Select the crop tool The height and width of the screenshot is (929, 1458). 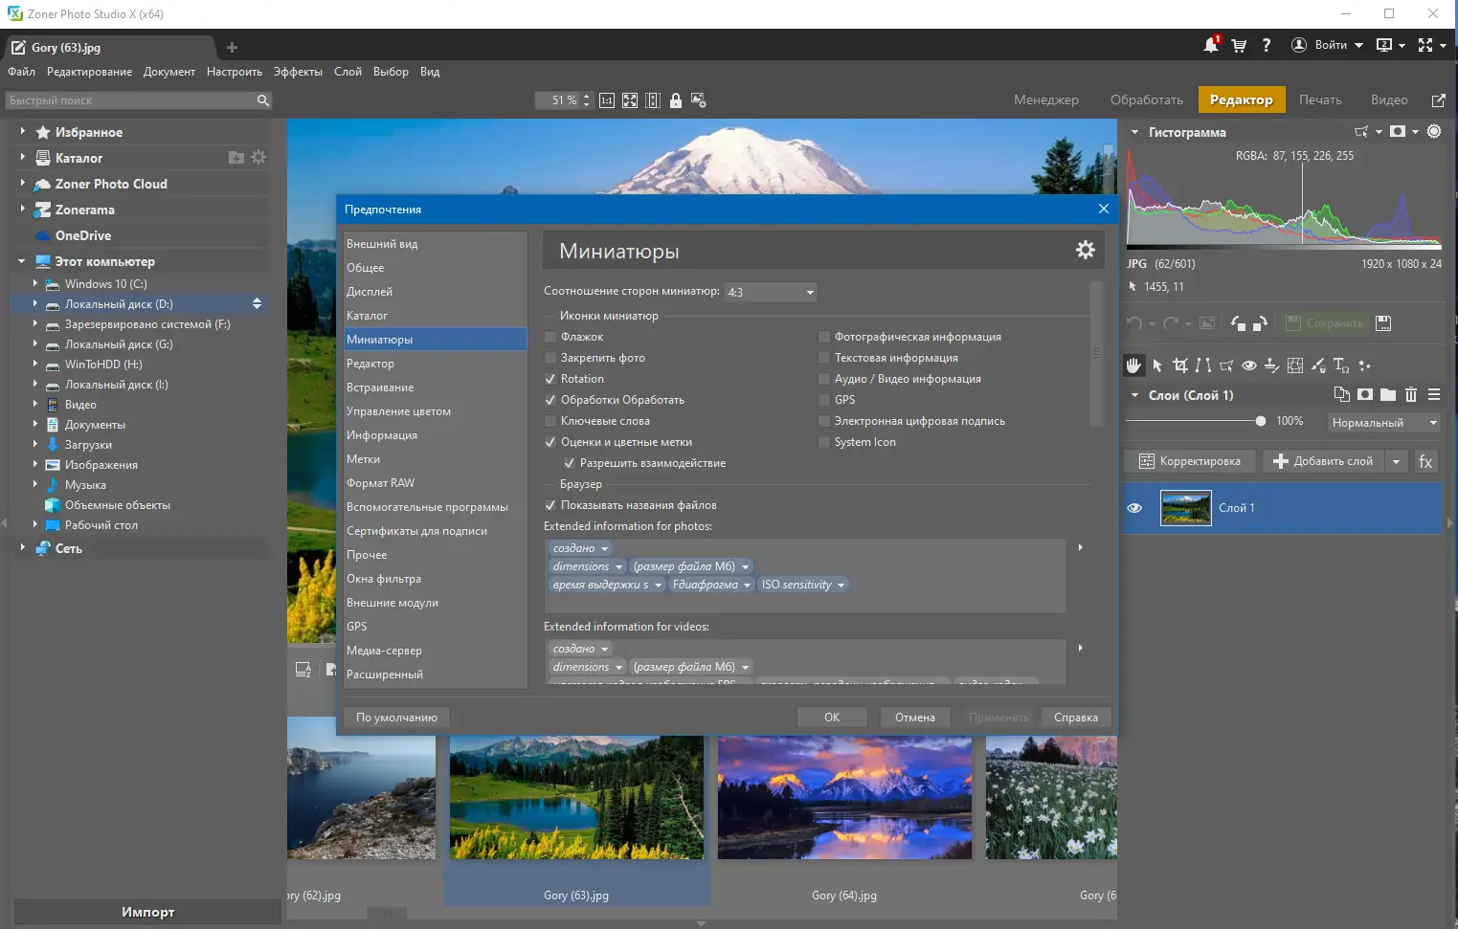1180,365
